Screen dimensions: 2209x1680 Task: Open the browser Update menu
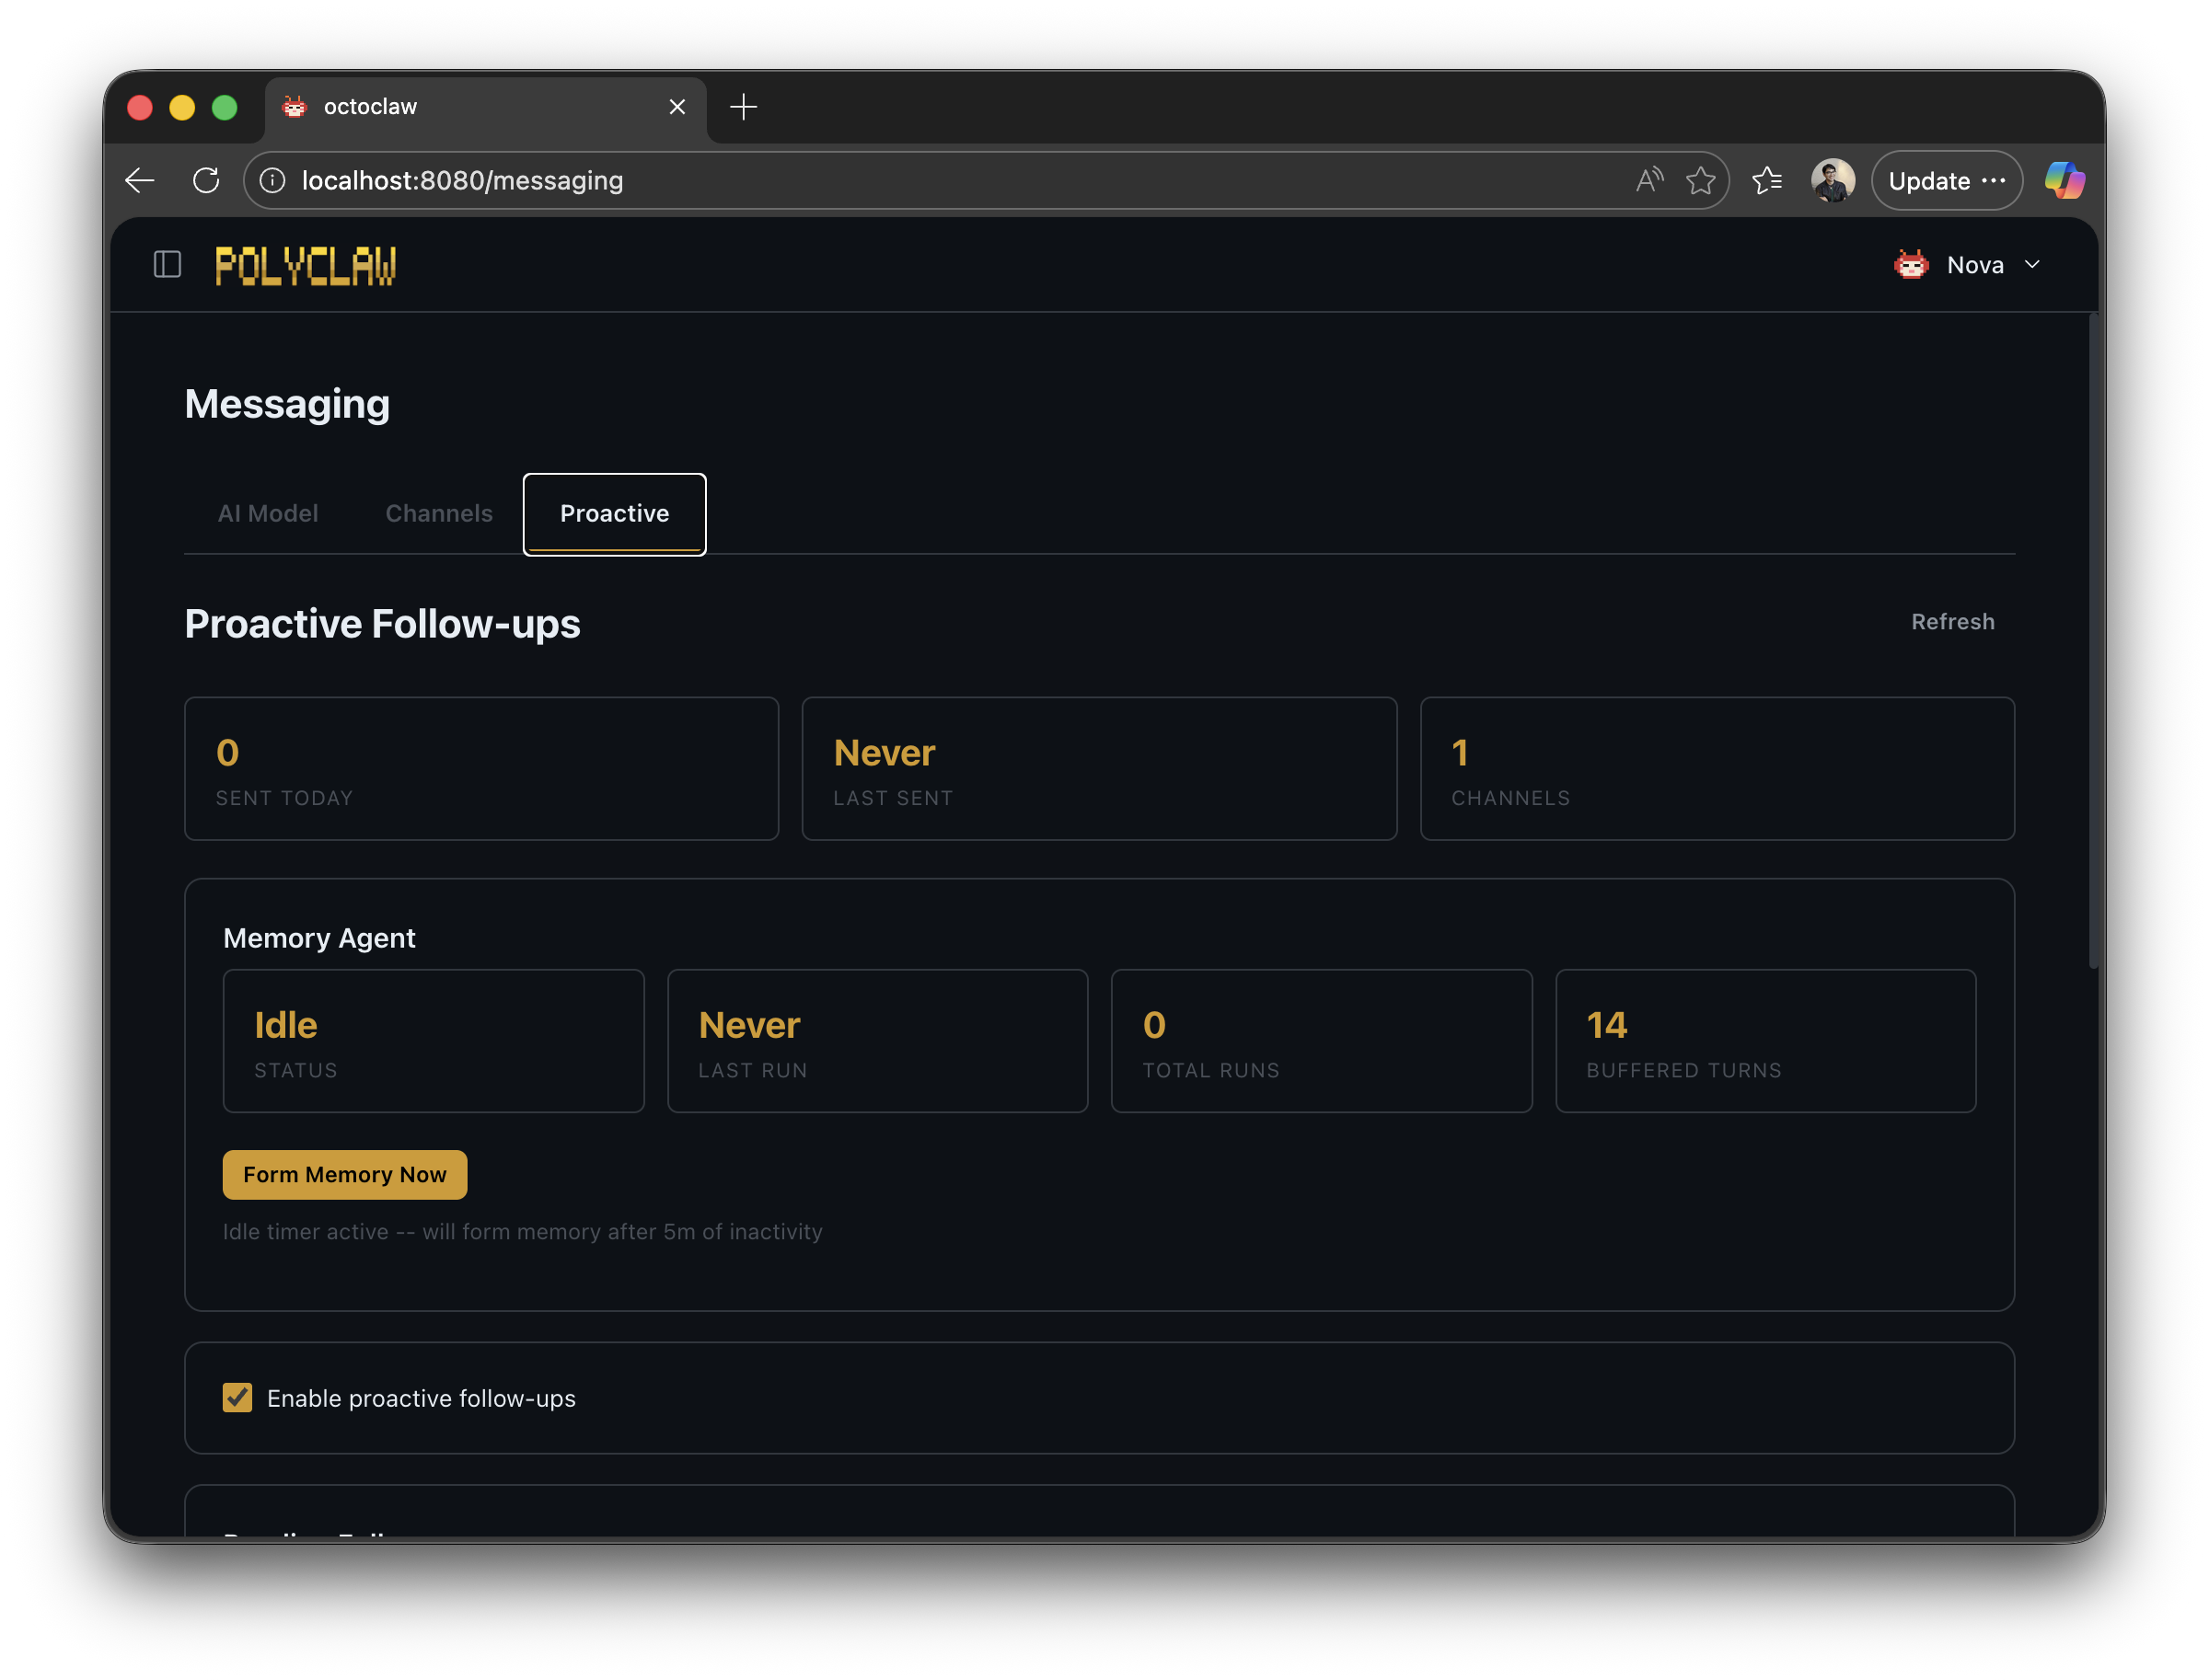pos(1946,181)
